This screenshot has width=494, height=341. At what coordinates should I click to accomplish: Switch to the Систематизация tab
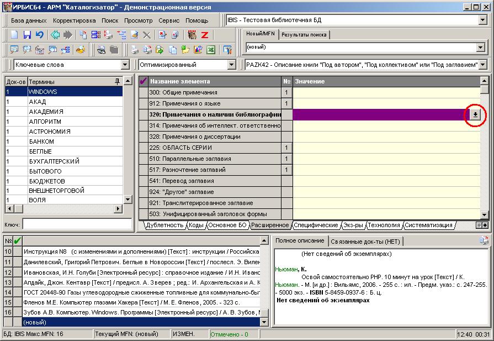428,225
